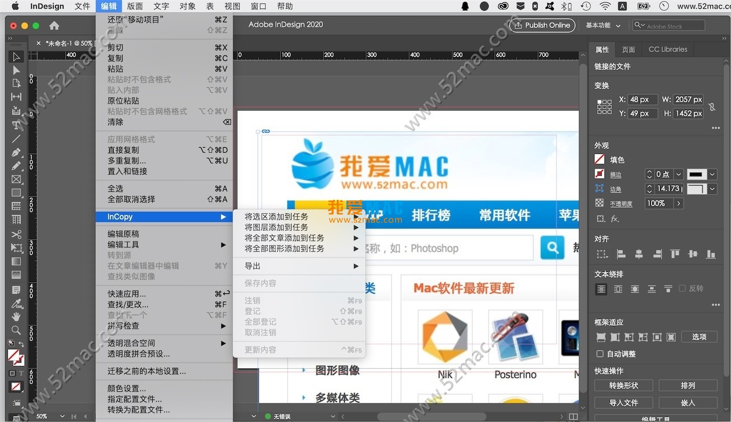The width and height of the screenshot is (731, 422).
Task: Select the Note tool
Action: 16,290
